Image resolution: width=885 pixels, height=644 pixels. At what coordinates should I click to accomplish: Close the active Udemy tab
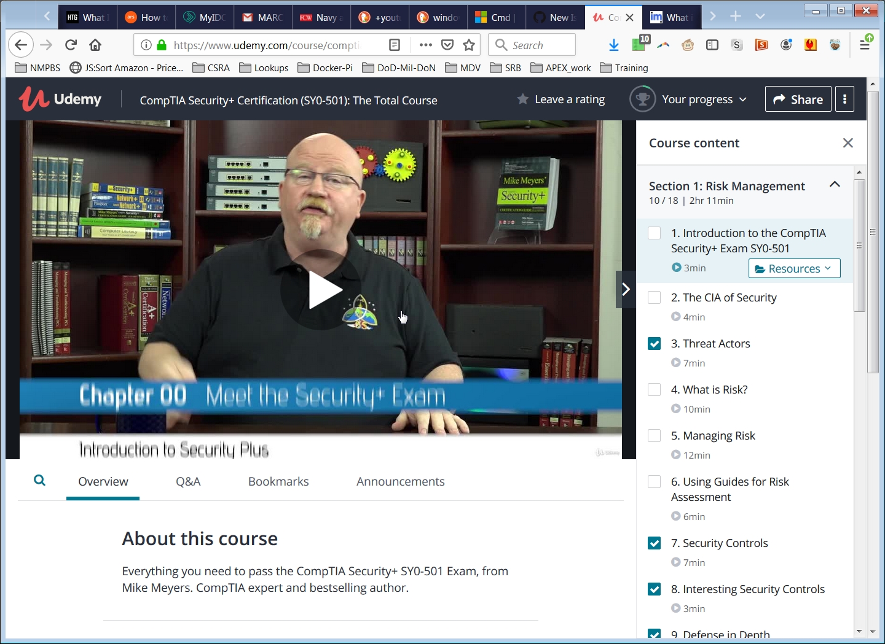(x=629, y=18)
